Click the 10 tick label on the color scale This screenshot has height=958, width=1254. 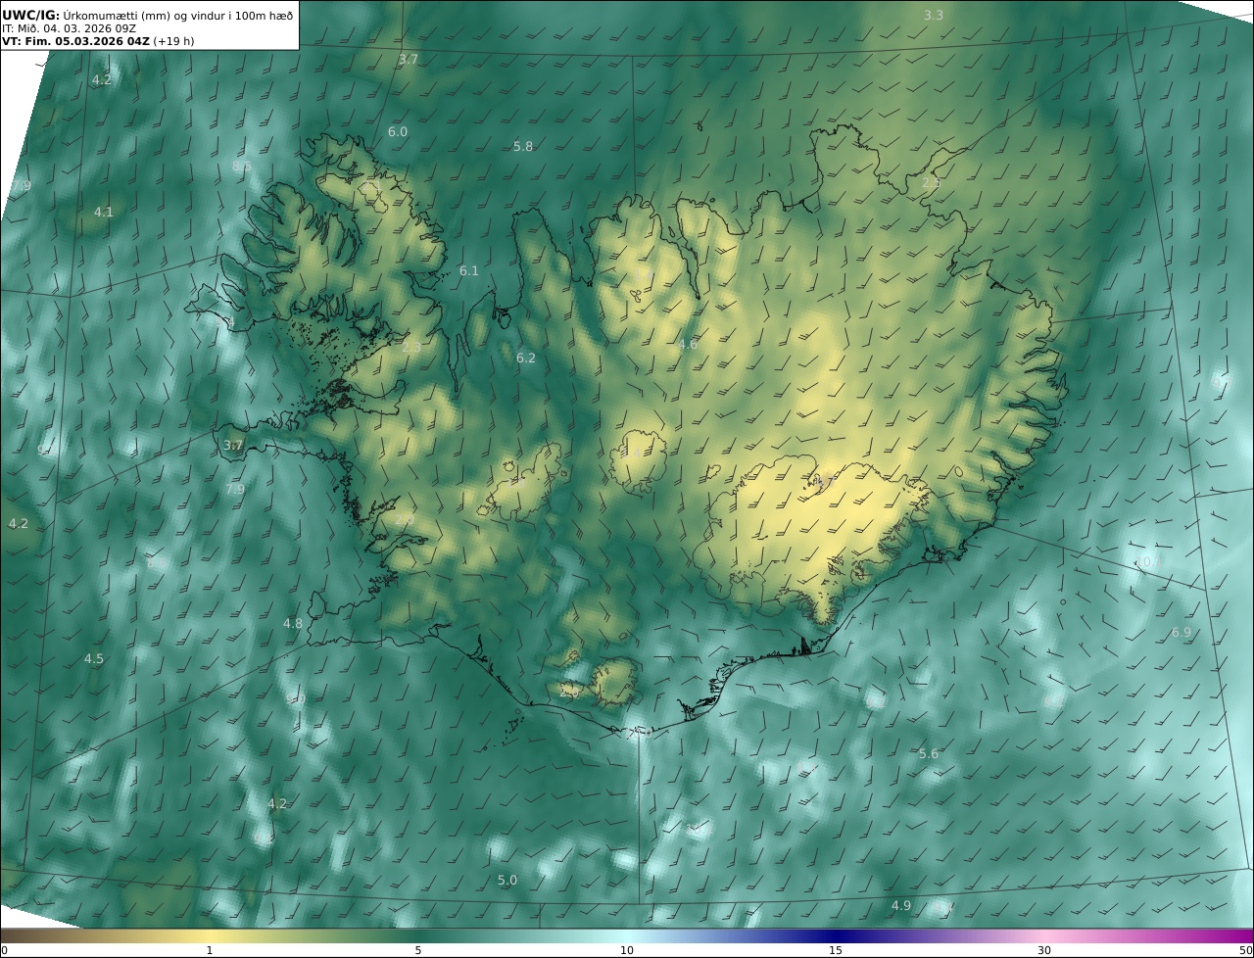pos(627,950)
